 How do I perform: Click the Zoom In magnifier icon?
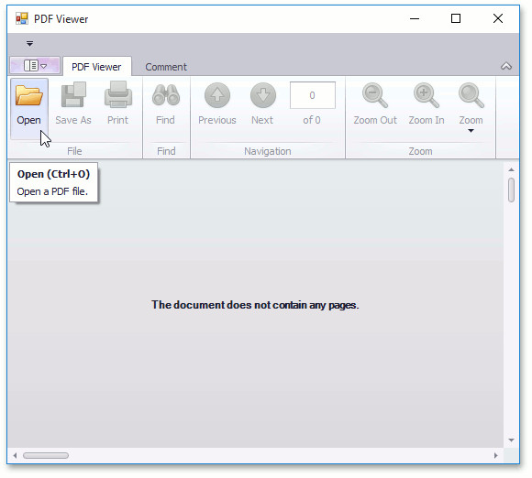click(427, 95)
